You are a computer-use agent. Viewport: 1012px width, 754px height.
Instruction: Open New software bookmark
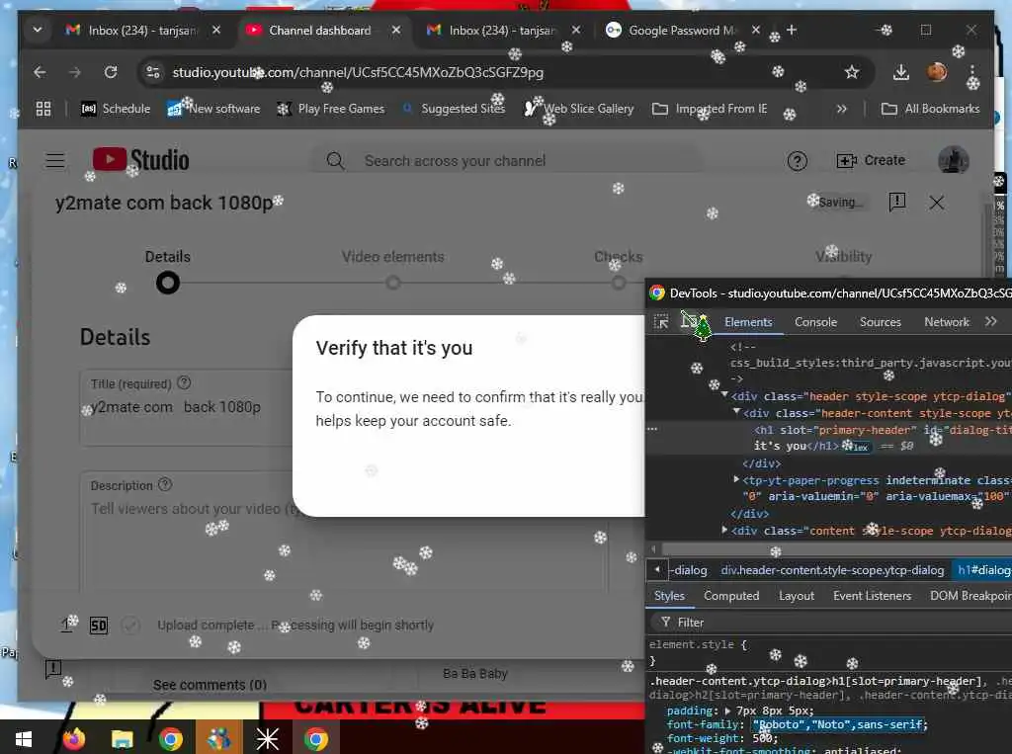[213, 109]
